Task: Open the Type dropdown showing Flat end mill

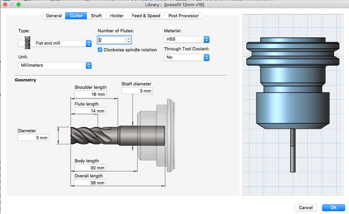Action: pyautogui.click(x=55, y=43)
